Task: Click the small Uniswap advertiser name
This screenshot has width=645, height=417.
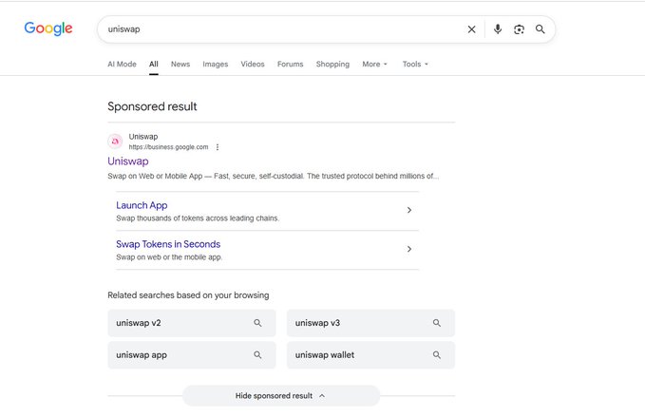Action: click(x=143, y=137)
